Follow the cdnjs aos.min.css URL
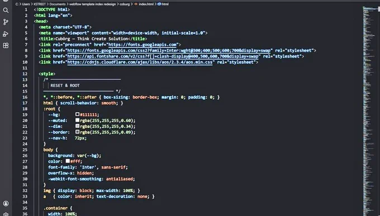Screen dimensions: 380x216 click(140, 62)
